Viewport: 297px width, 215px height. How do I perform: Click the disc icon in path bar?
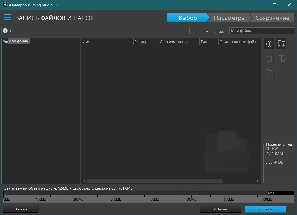pyautogui.click(x=5, y=31)
